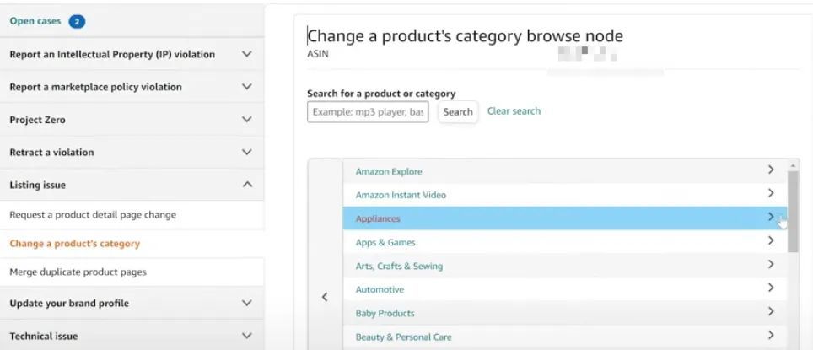Click the Clear search link
Screen dimensions: 813x350
pyautogui.click(x=514, y=111)
